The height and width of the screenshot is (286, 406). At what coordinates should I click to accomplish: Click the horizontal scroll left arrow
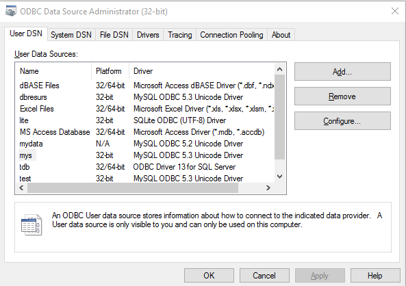(21, 187)
